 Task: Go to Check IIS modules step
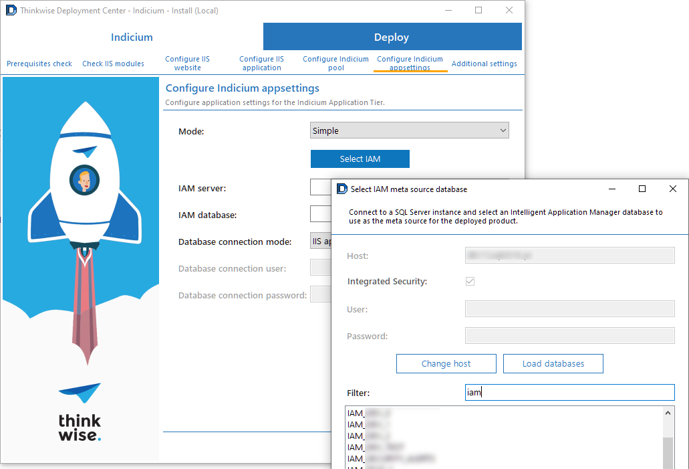113,64
